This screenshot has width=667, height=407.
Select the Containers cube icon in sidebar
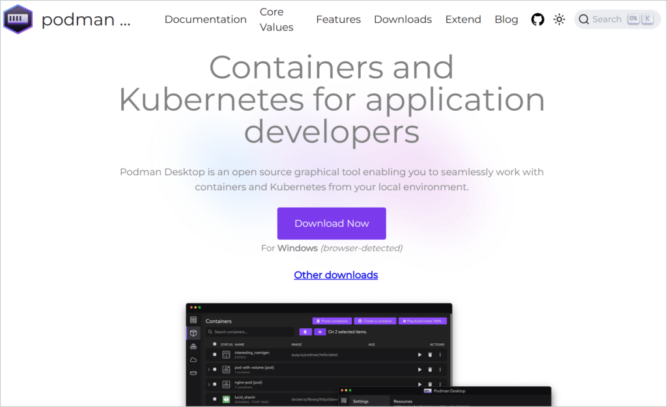coord(193,333)
